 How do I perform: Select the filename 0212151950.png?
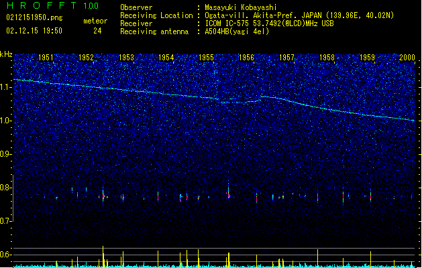(34, 17)
